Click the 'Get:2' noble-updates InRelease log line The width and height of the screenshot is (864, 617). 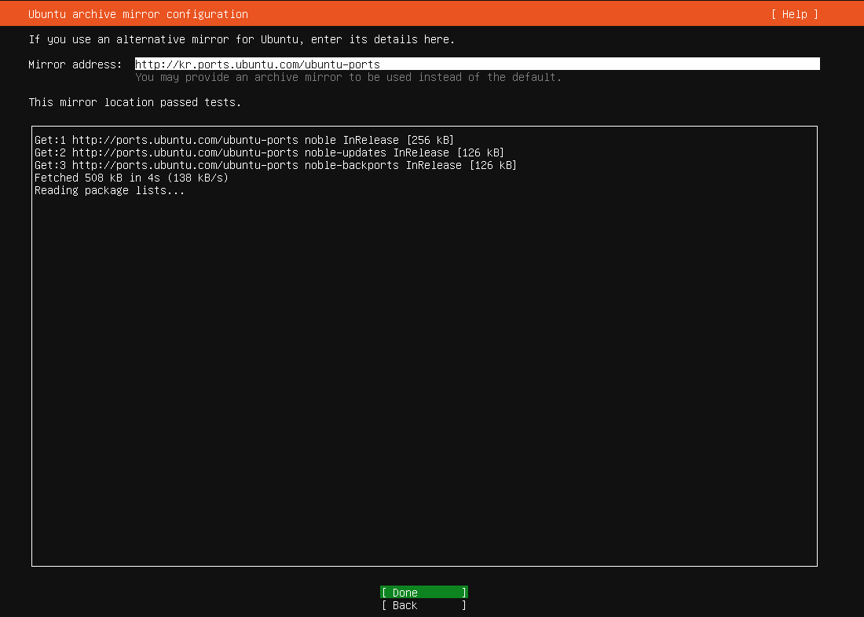tap(269, 152)
